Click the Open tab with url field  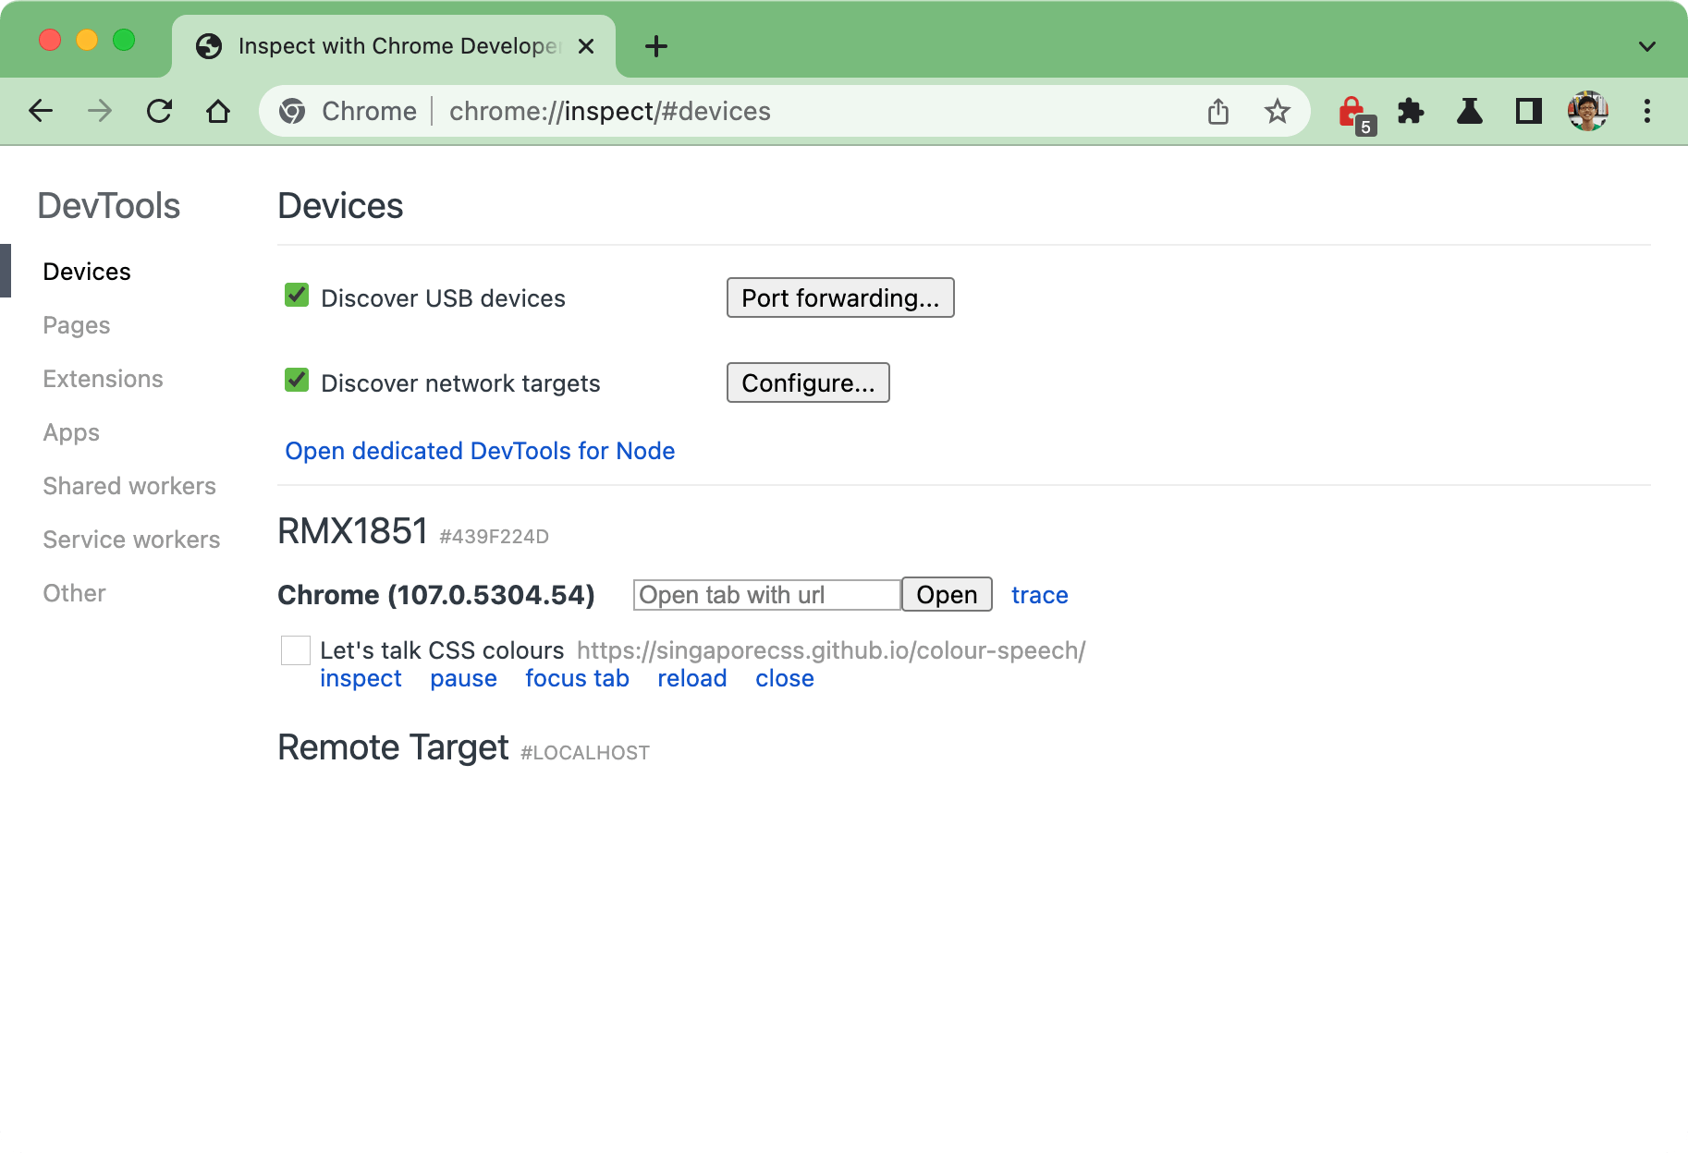click(x=766, y=594)
